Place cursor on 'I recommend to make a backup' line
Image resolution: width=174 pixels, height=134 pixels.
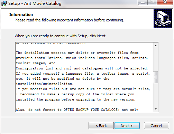click(75, 94)
